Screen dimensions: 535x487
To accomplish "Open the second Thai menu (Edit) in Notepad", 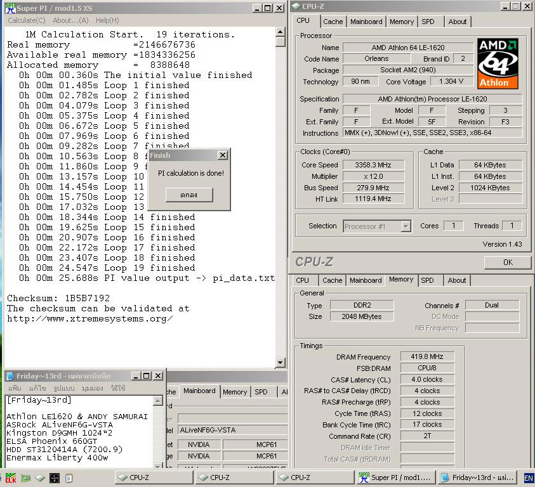I will pyautogui.click(x=37, y=388).
